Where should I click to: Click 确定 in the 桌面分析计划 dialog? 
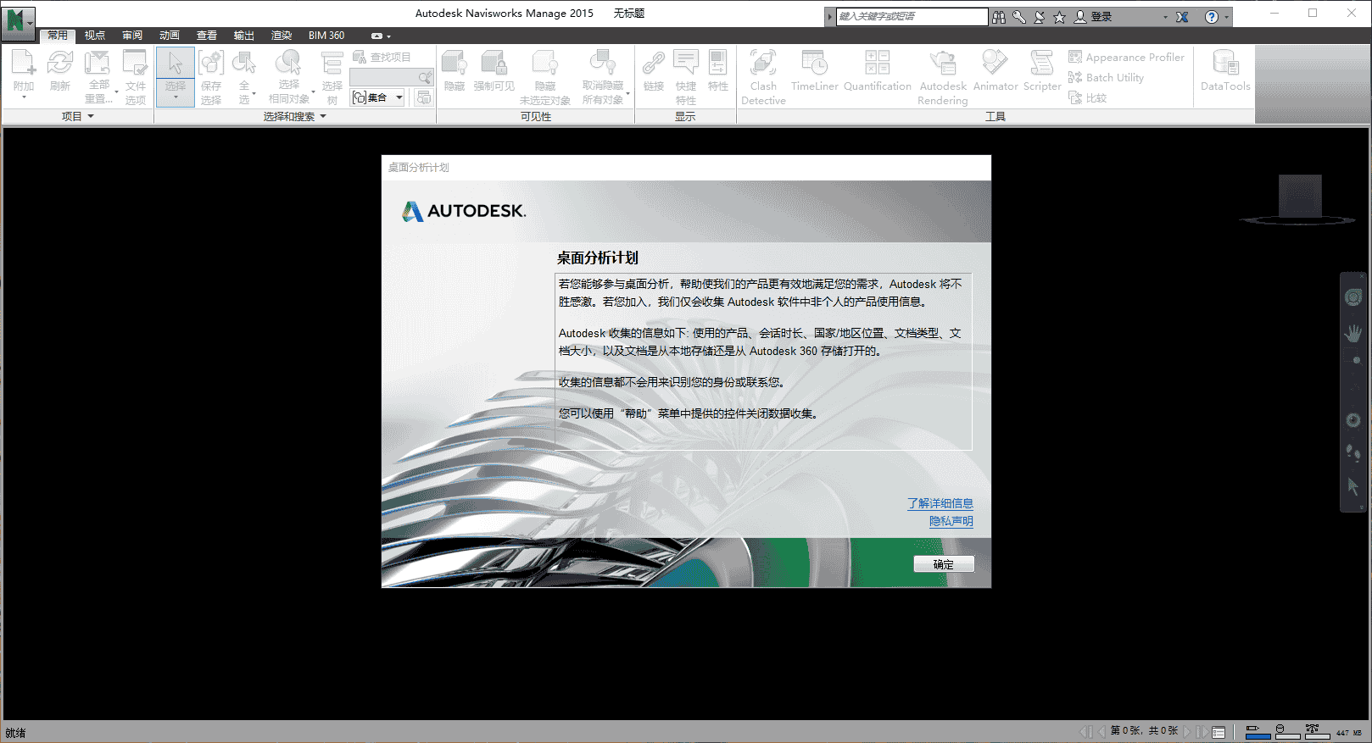point(944,564)
